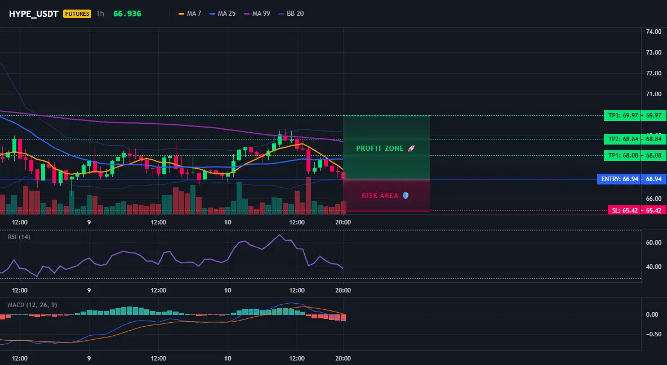Click the rocket icon beside PROFIT ZONE
Image resolution: width=667 pixels, height=365 pixels.
411,148
